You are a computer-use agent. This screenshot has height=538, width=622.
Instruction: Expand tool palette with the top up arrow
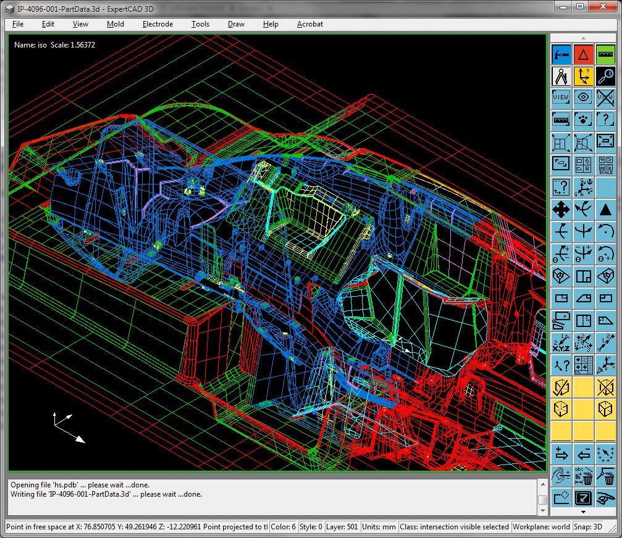coord(583,38)
